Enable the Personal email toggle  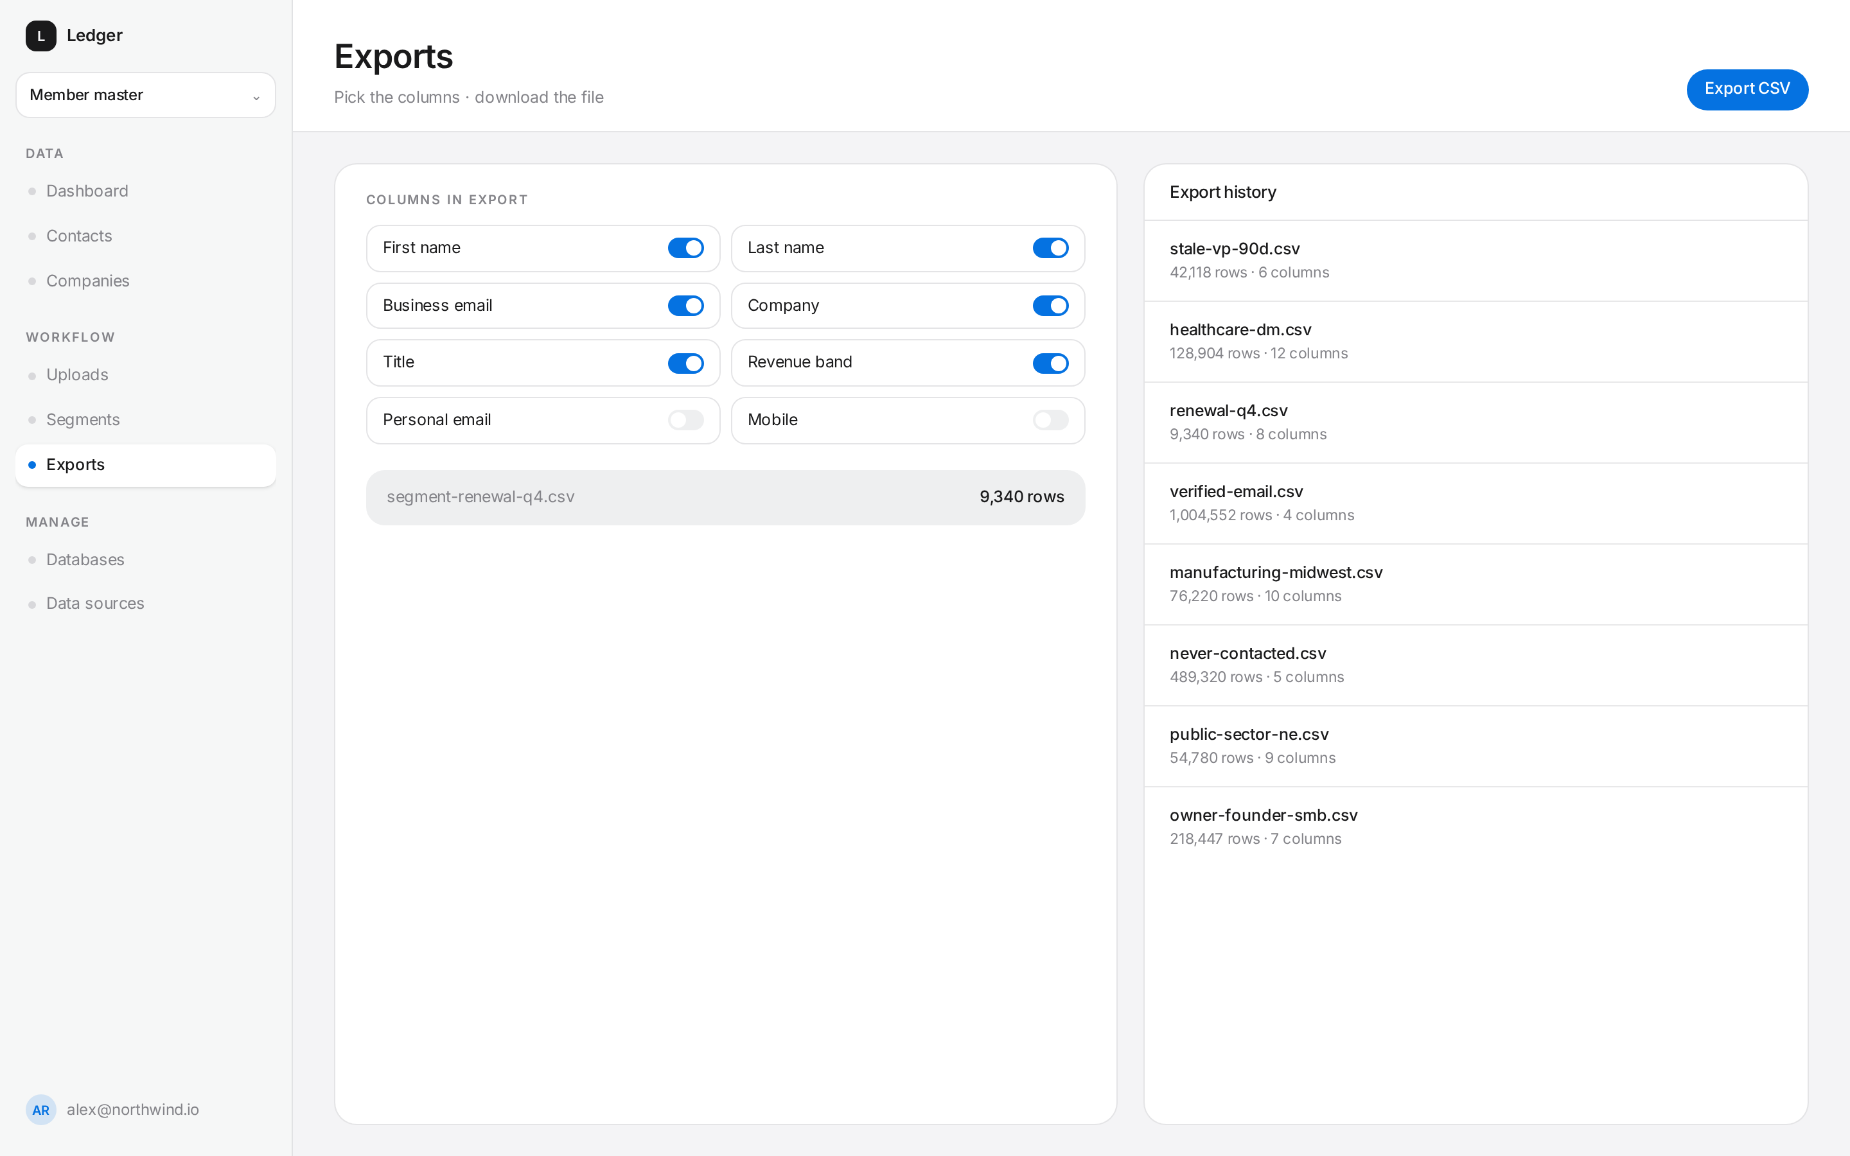[x=686, y=420]
